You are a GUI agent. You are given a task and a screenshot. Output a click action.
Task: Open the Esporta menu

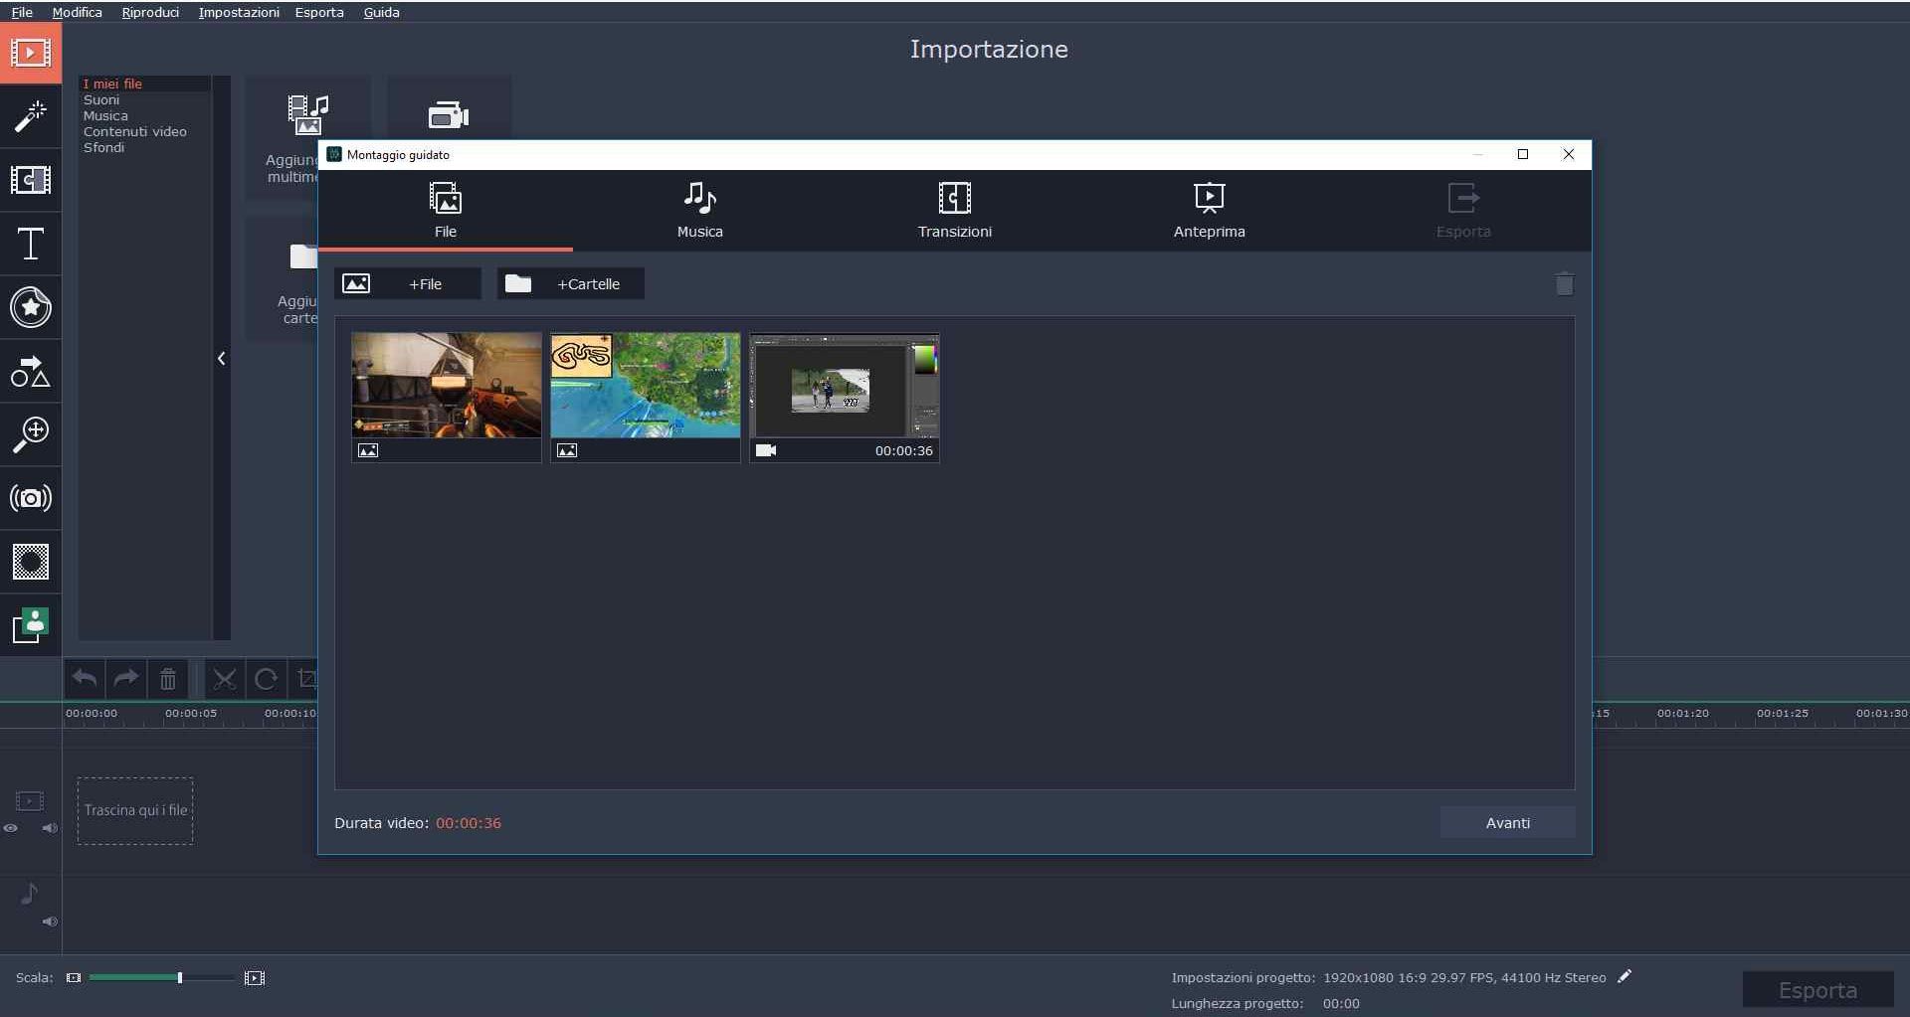point(318,12)
